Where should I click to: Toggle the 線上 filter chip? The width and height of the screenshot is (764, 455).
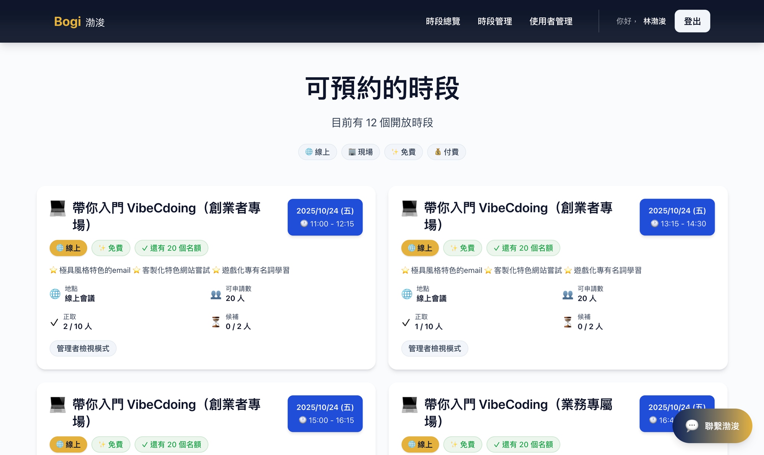tap(317, 152)
